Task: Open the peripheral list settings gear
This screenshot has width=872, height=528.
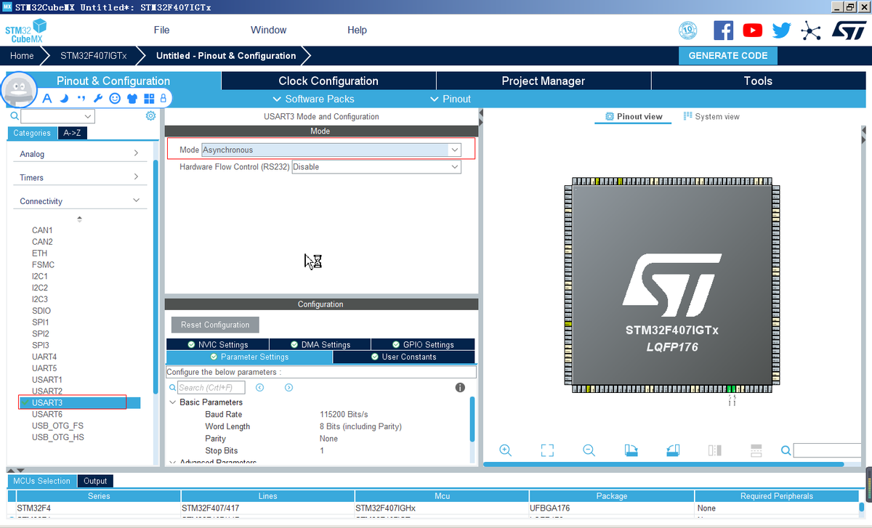Action: 150,116
